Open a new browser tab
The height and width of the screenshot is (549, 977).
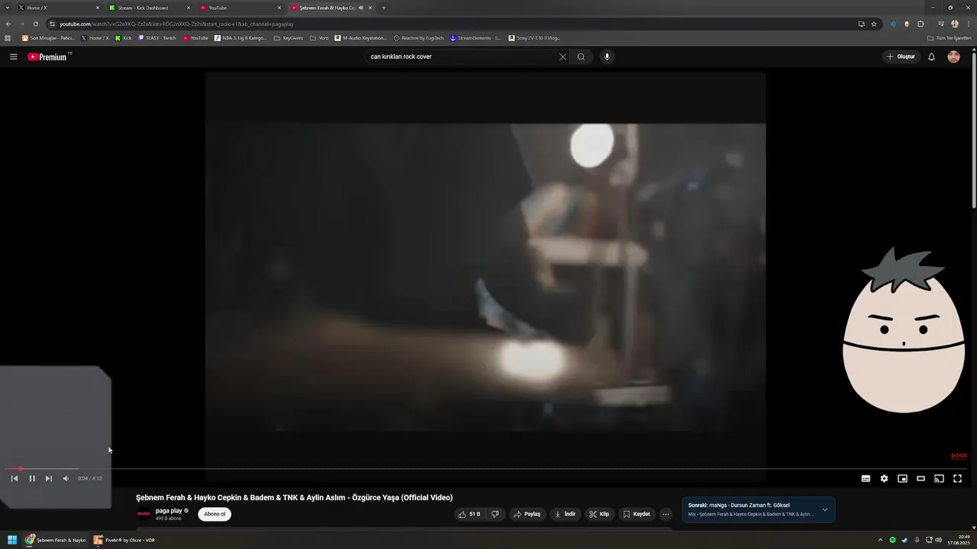384,8
